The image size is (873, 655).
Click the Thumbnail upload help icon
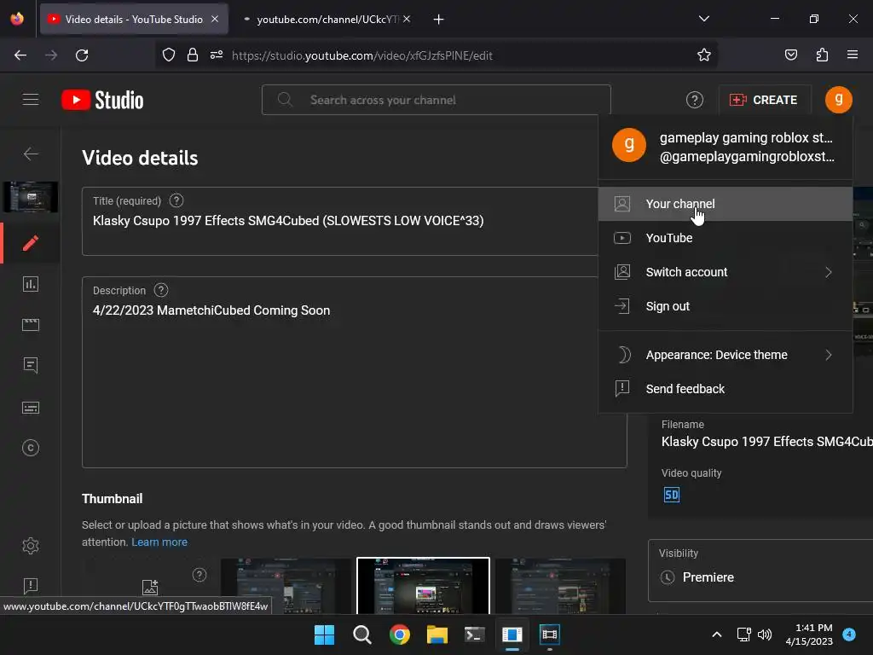tap(199, 575)
